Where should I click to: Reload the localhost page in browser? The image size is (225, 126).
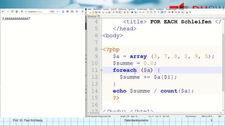(12, 12)
